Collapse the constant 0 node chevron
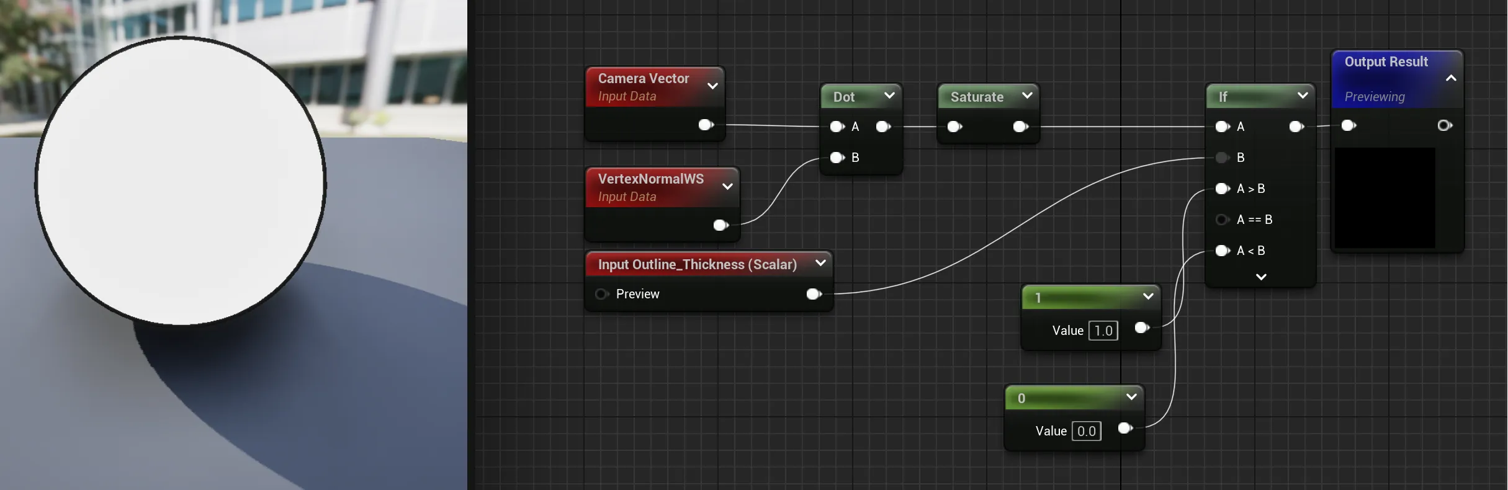Viewport: 1508px width, 490px height. click(x=1131, y=397)
